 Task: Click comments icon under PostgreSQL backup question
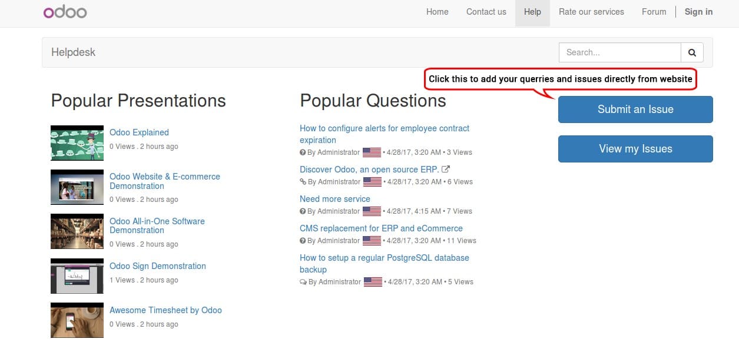(x=303, y=282)
